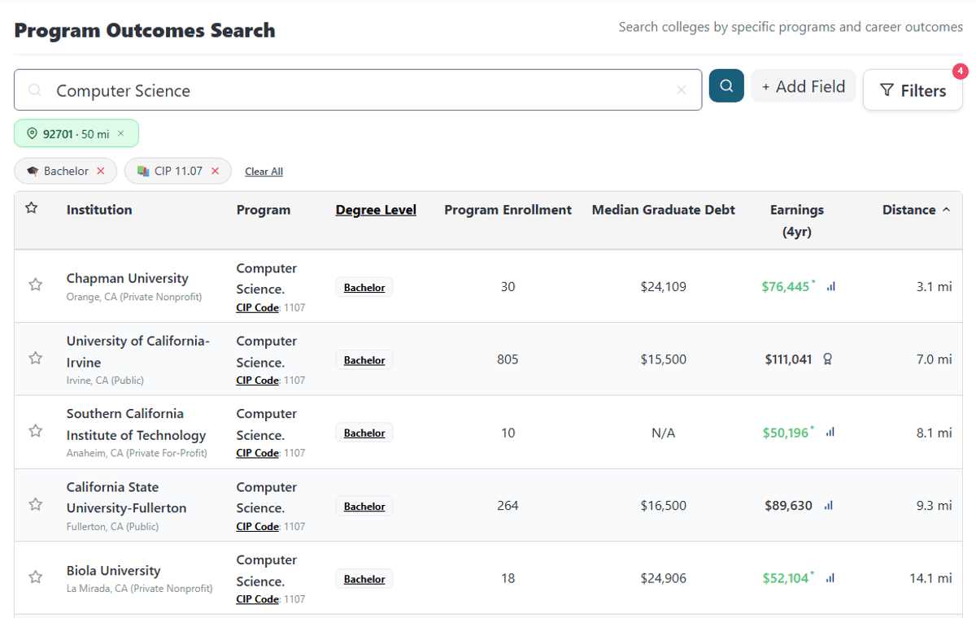
Task: Click the $50,196 earnings value
Action: pos(786,433)
